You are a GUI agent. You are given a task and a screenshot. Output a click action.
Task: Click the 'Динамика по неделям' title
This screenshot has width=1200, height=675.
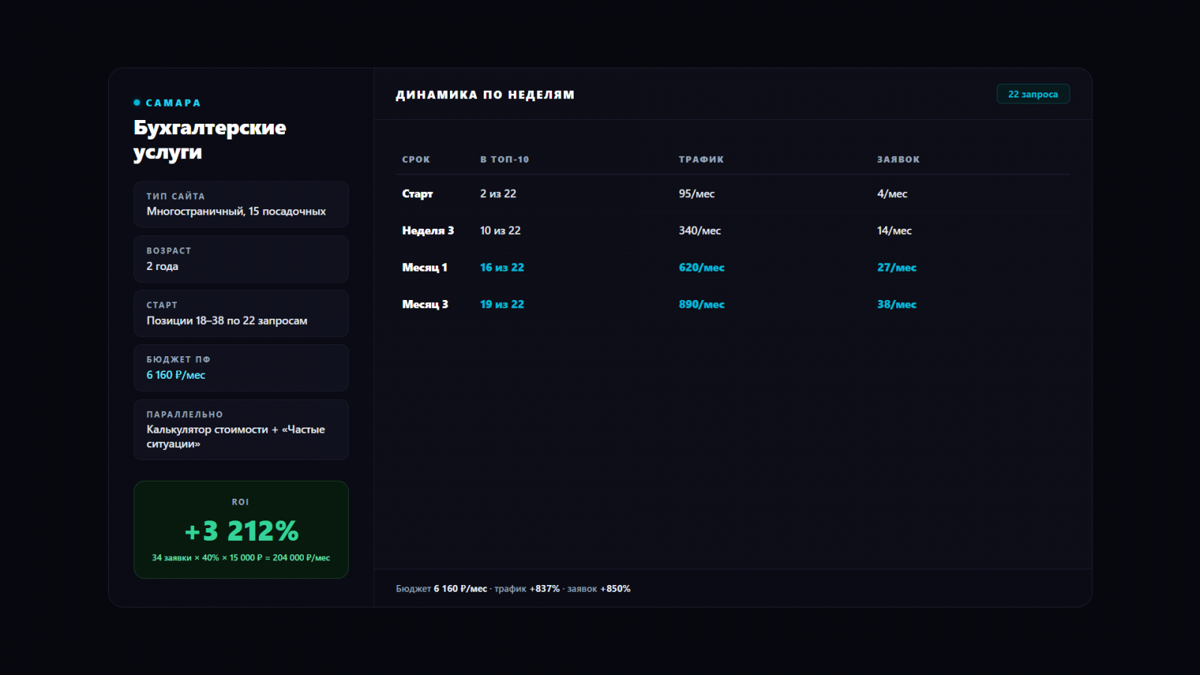point(484,95)
